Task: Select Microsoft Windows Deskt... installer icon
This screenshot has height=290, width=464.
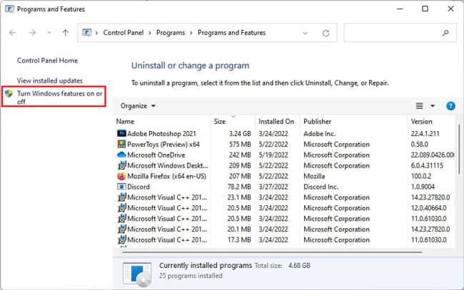Action: 121,165
